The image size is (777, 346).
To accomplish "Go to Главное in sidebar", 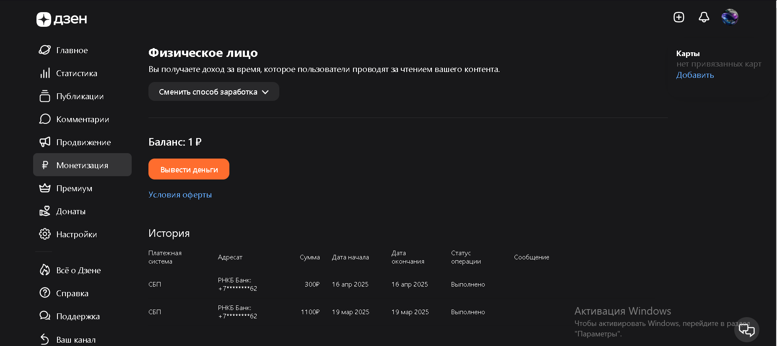I will 72,50.
